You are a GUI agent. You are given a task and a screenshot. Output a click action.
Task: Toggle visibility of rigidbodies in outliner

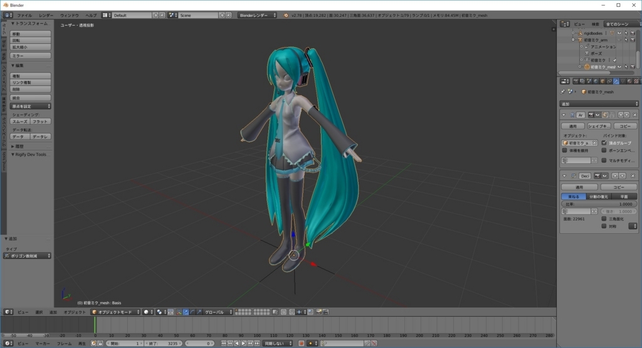[619, 33]
